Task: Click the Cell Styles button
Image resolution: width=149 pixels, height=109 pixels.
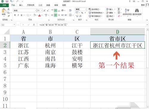Action: [x=95, y=16]
